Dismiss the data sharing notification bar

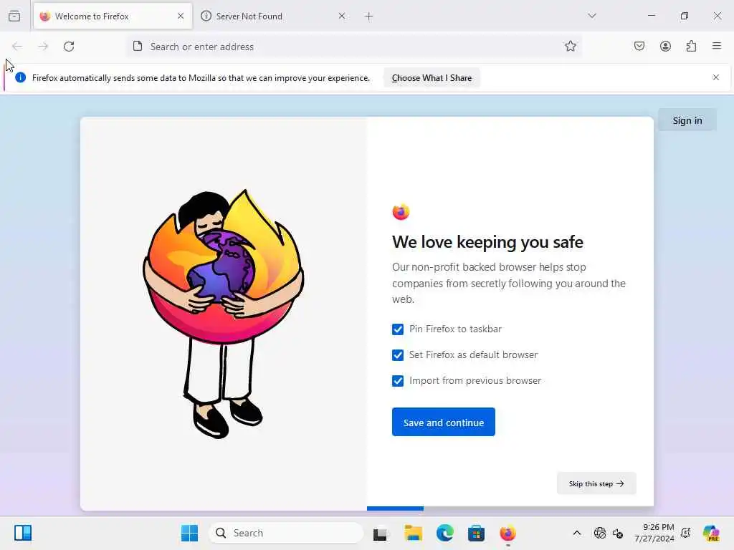[716, 77]
